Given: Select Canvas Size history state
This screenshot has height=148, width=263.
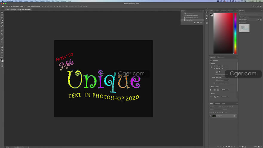Looking at the screenshot, I should point(192,20).
